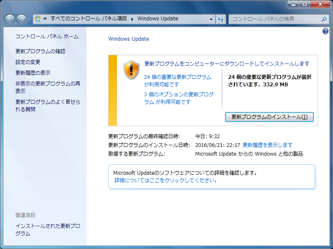Click the Windows Update breadcrumb segment

158,19
